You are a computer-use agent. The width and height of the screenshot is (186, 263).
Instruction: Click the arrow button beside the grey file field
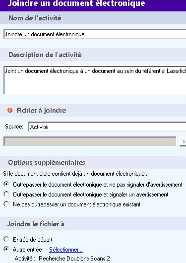[x=183, y=141]
